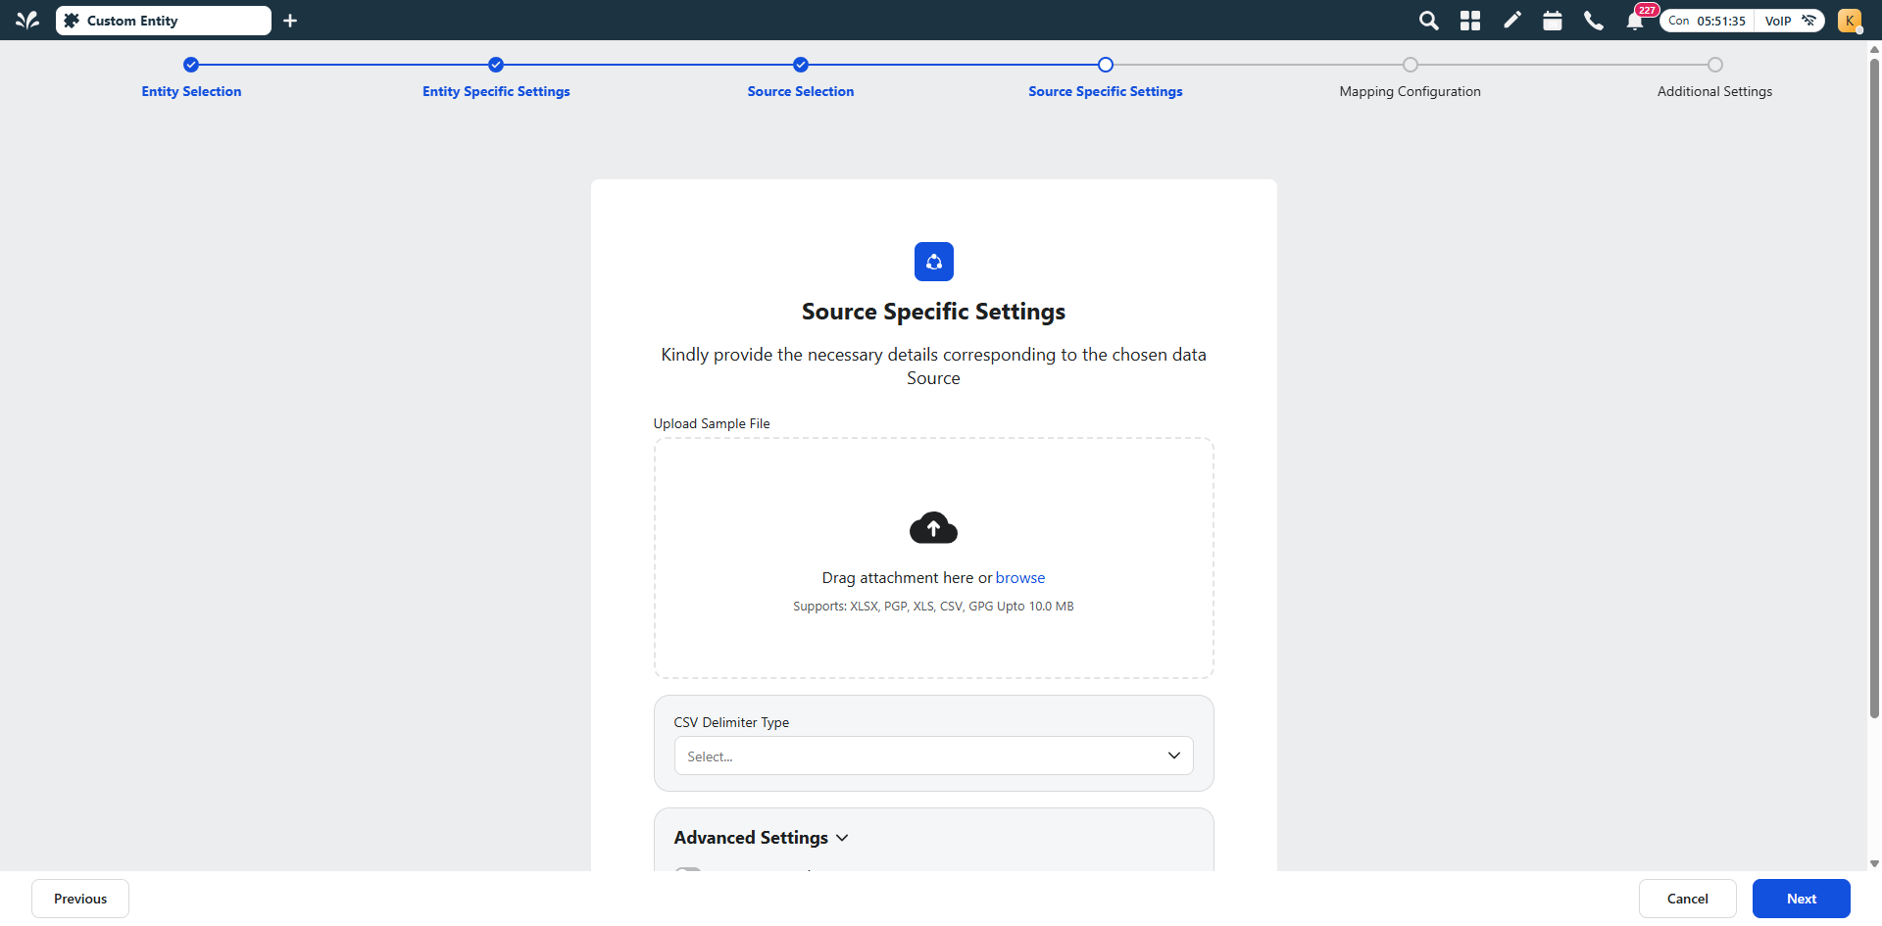Click the Custom Entity tab icon
This screenshot has height=926, width=1882.
click(72, 21)
